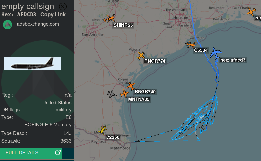Click the BOEING E-6 Mercury type text
The width and height of the screenshot is (261, 161).
click(x=48, y=125)
